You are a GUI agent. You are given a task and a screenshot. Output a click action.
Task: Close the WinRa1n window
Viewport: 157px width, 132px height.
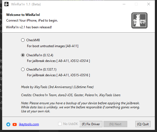149,4
